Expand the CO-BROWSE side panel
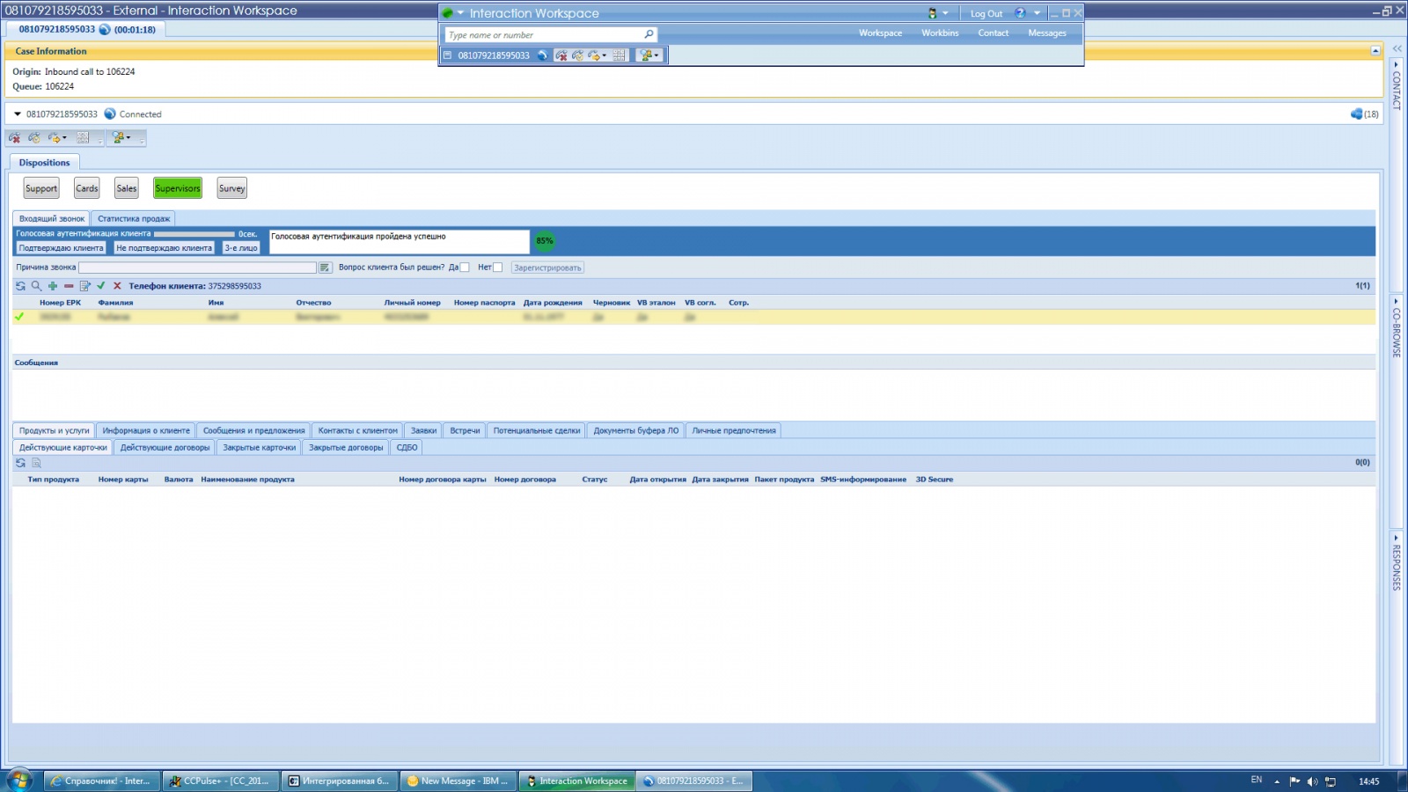1408x792 pixels. pyautogui.click(x=1396, y=326)
